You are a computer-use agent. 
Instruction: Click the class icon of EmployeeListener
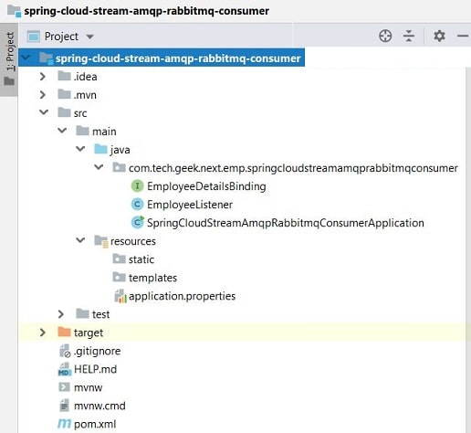[x=137, y=204]
